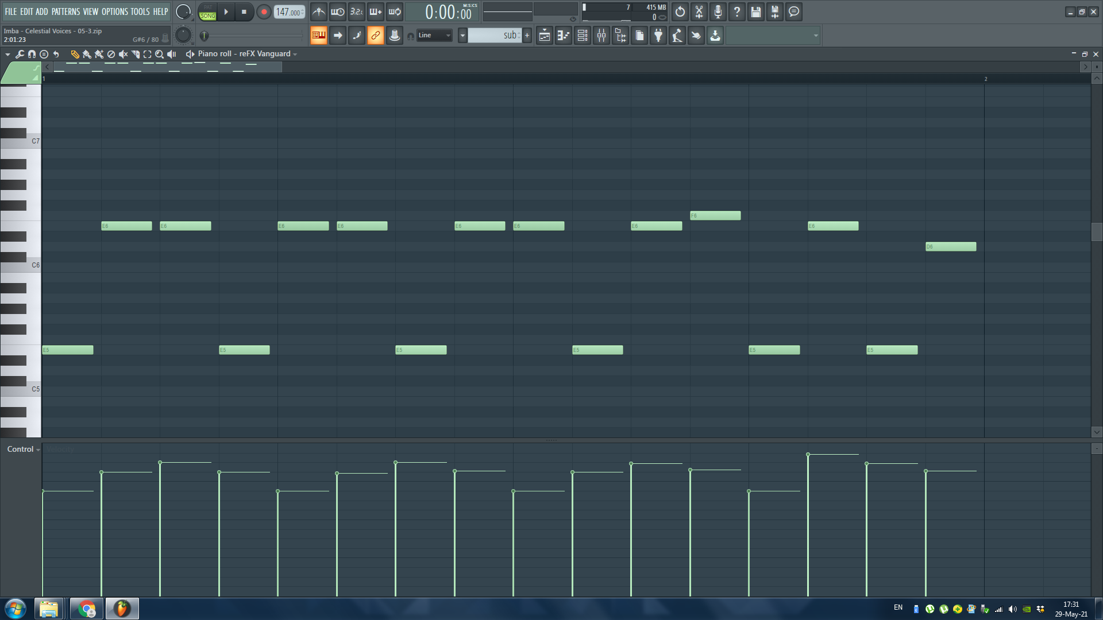Click the touch/hand controller icon
The width and height of the screenshot is (1103, 620).
click(x=696, y=36)
